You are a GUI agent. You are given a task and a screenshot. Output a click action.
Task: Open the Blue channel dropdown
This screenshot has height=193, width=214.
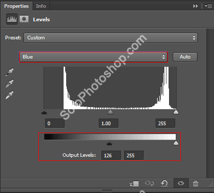coord(93,57)
